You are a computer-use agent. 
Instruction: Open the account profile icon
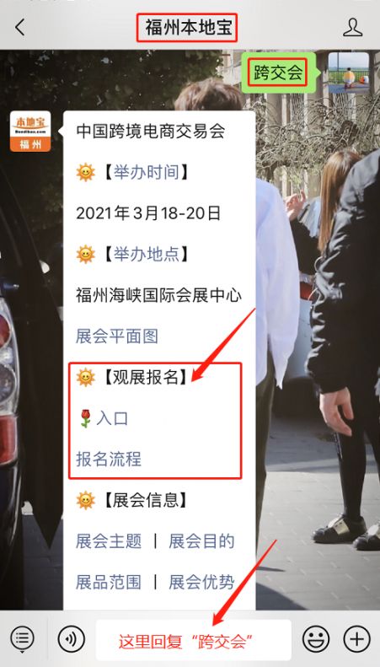(352, 27)
